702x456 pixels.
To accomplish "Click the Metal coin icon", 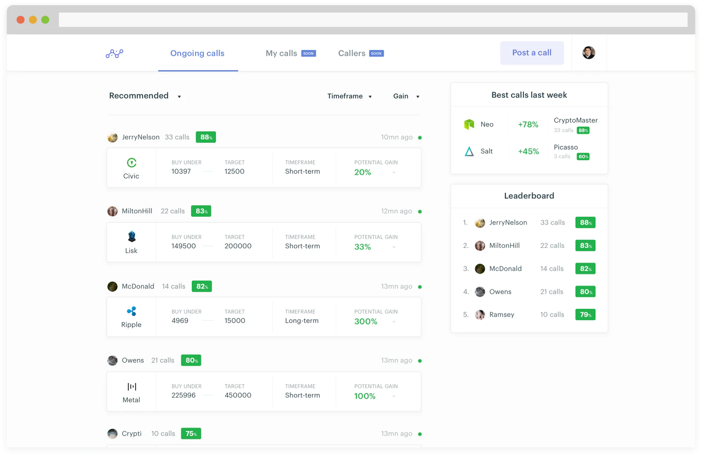I will pyautogui.click(x=132, y=386).
